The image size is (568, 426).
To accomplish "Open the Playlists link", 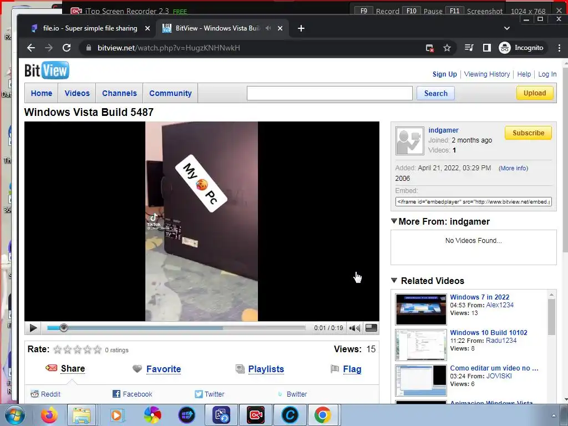I will click(266, 369).
